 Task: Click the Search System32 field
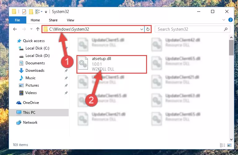point(192,29)
